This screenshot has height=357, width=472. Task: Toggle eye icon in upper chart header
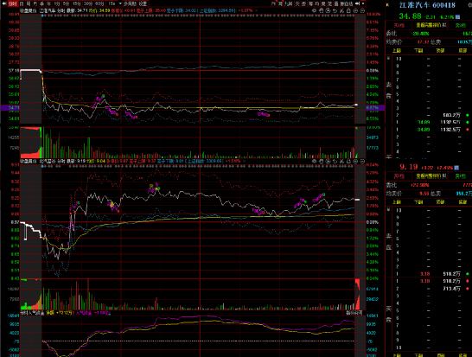[x=314, y=10]
